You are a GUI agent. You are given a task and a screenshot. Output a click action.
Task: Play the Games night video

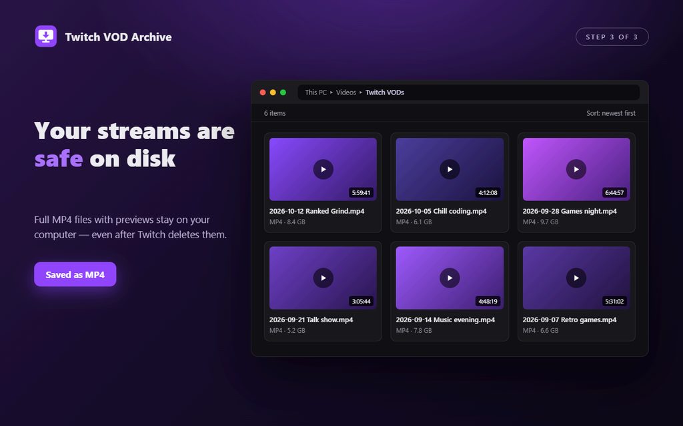tap(576, 169)
